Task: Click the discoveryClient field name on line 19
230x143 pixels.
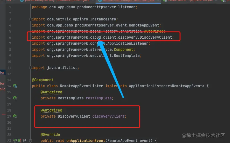Action: tap(109, 116)
